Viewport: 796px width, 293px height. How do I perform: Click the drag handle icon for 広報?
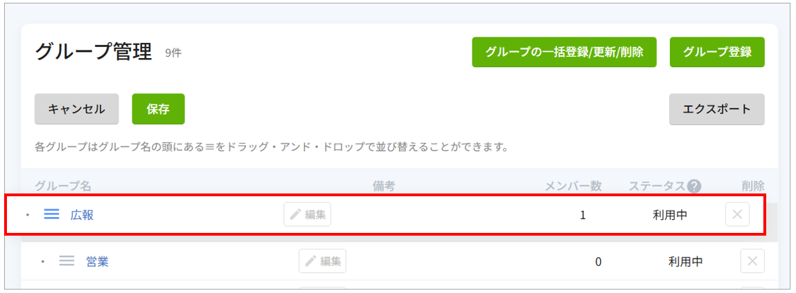coord(52,214)
